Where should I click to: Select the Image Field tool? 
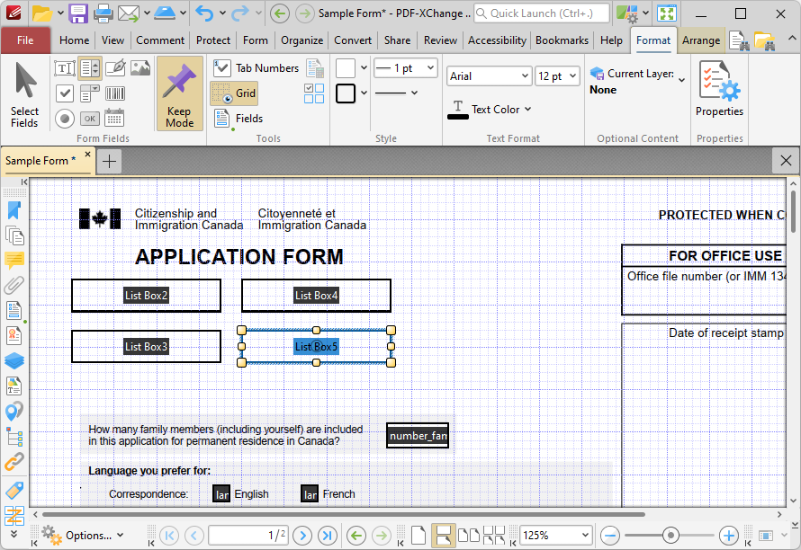(x=140, y=68)
